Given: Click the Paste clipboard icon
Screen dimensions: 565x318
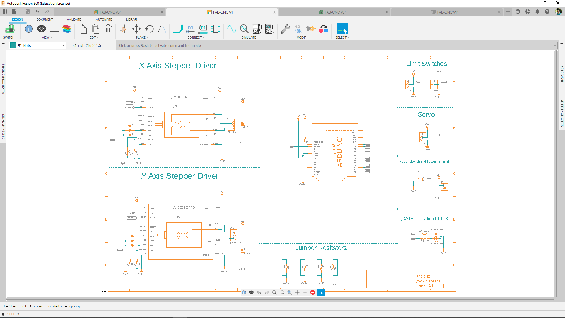Looking at the screenshot, I should pyautogui.click(x=95, y=29).
